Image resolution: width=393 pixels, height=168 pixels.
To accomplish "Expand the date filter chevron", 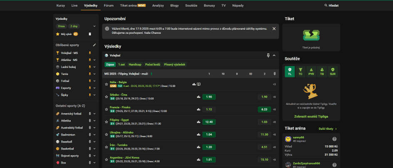I will 94,26.
